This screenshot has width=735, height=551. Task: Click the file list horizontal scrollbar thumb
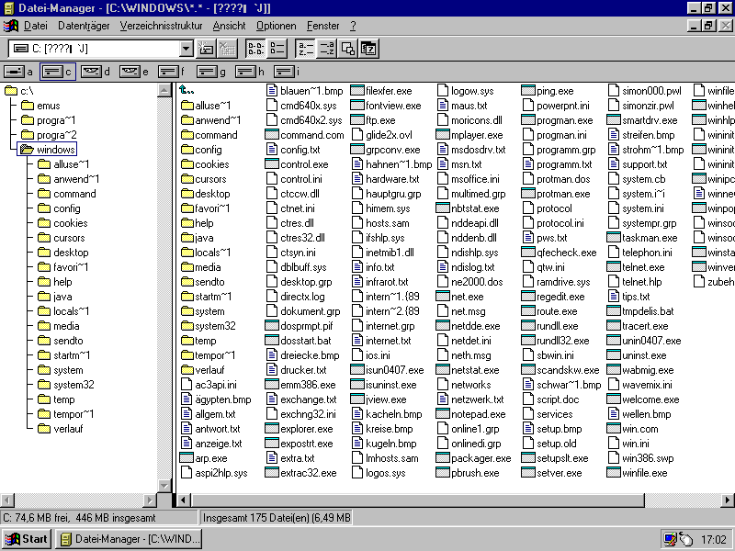pyautogui.click(x=417, y=500)
